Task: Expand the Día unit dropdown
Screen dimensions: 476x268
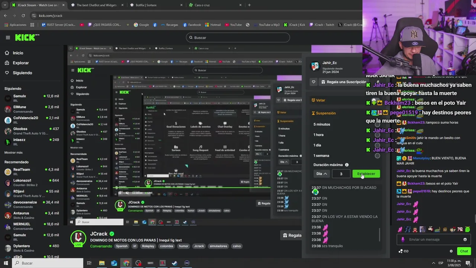Action: (x=322, y=174)
